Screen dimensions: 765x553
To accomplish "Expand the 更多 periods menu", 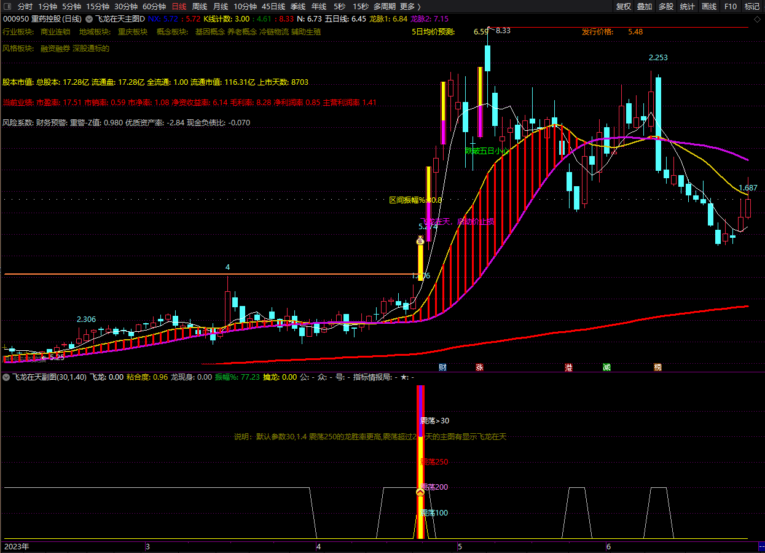I will tap(410, 6).
